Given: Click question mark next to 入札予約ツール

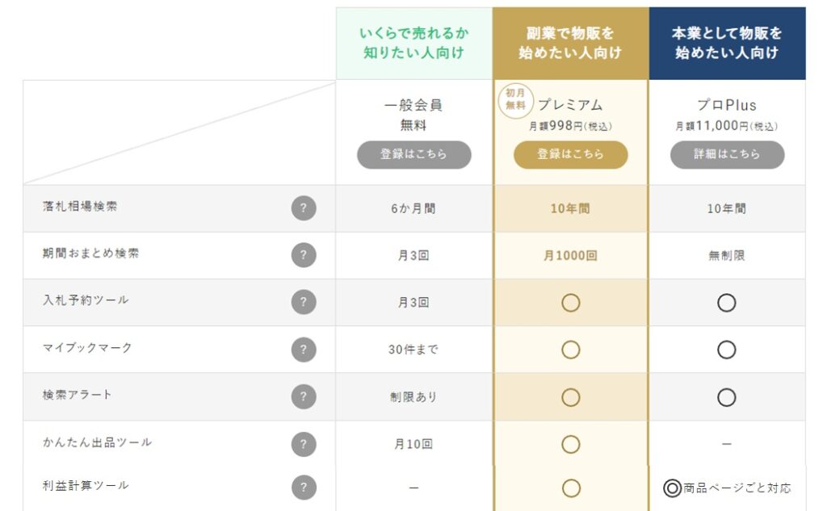Looking at the screenshot, I should (x=304, y=302).
